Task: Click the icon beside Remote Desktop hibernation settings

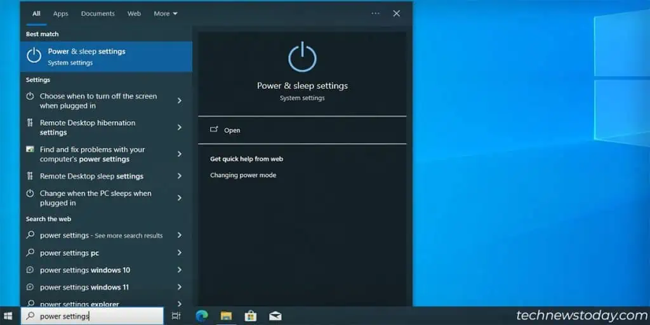Action: tap(30, 123)
